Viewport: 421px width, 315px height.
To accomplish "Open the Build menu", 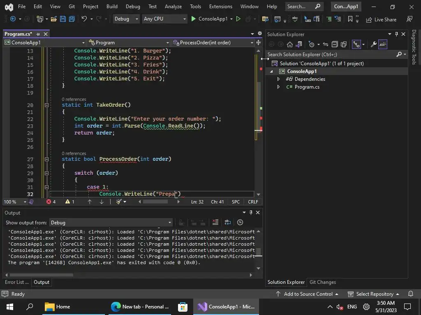I will (x=112, y=7).
